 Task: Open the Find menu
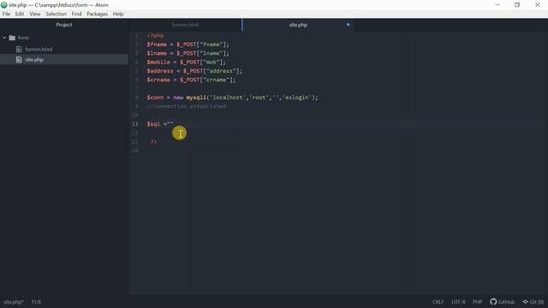click(76, 14)
